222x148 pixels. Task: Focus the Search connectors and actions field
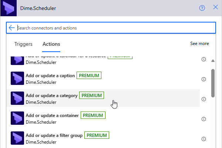[111, 28]
